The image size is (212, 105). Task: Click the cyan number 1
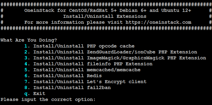26,46
